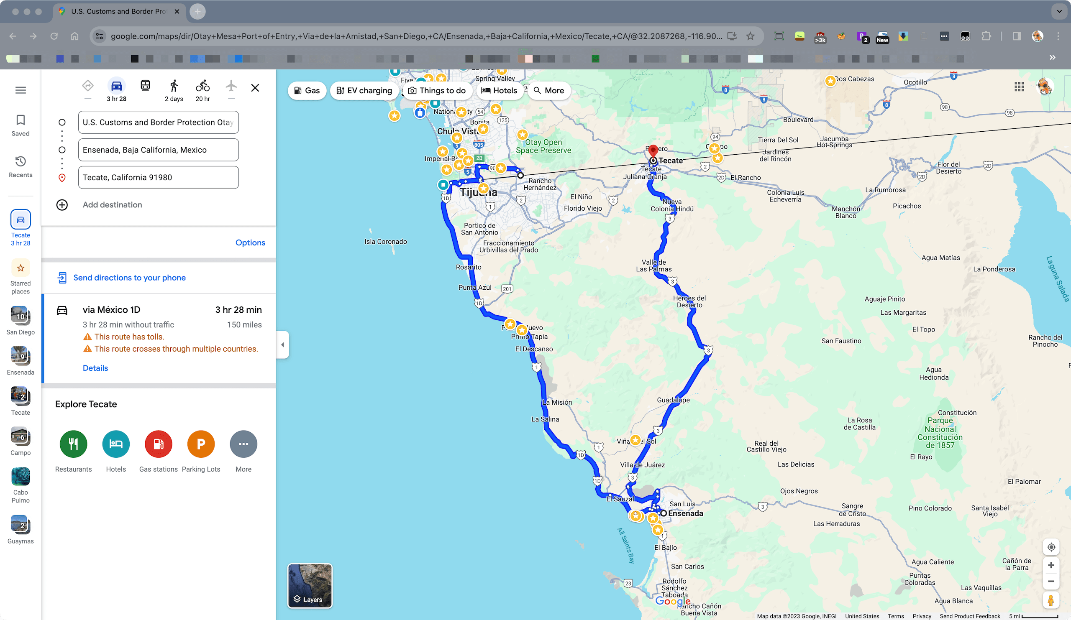Screen dimensions: 1071x620
Task: Switch to the transit travel mode icon
Action: (145, 86)
